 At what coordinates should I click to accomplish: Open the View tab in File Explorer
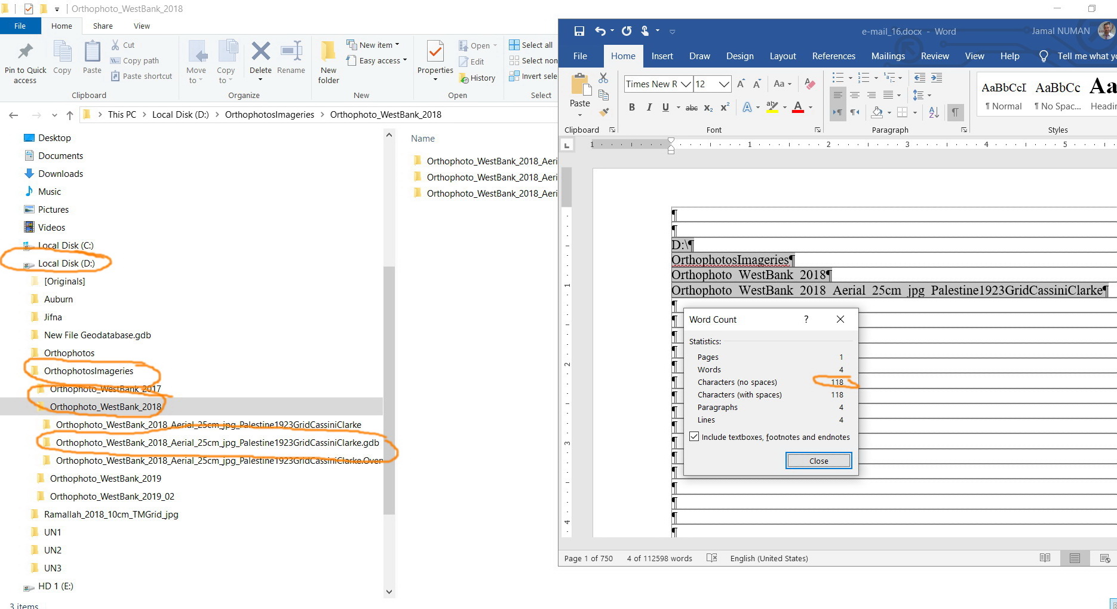[142, 26]
